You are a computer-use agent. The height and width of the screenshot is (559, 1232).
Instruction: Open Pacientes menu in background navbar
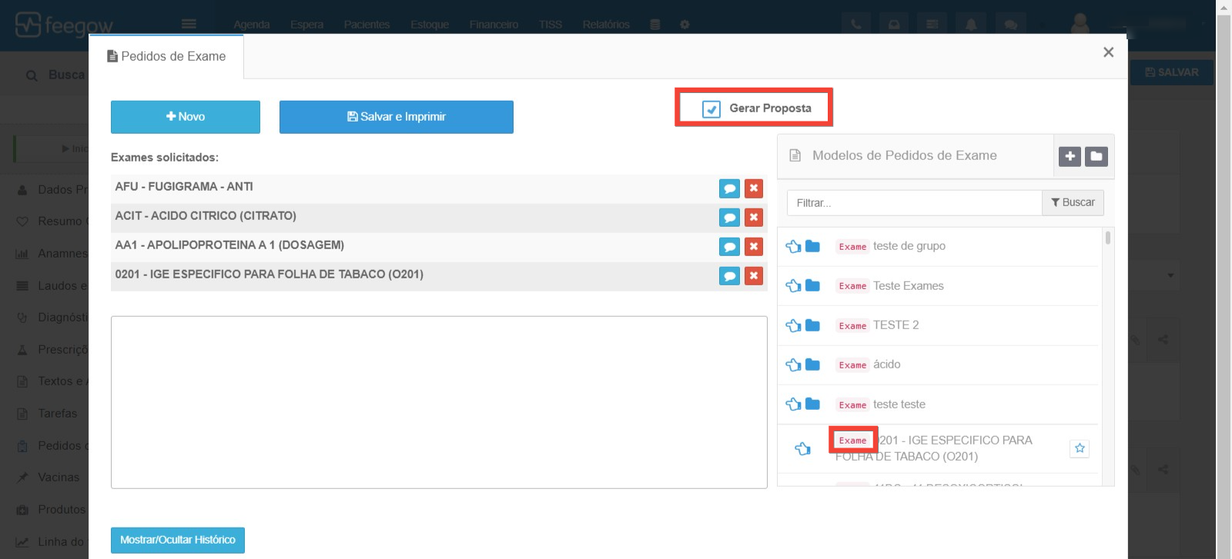(x=367, y=25)
